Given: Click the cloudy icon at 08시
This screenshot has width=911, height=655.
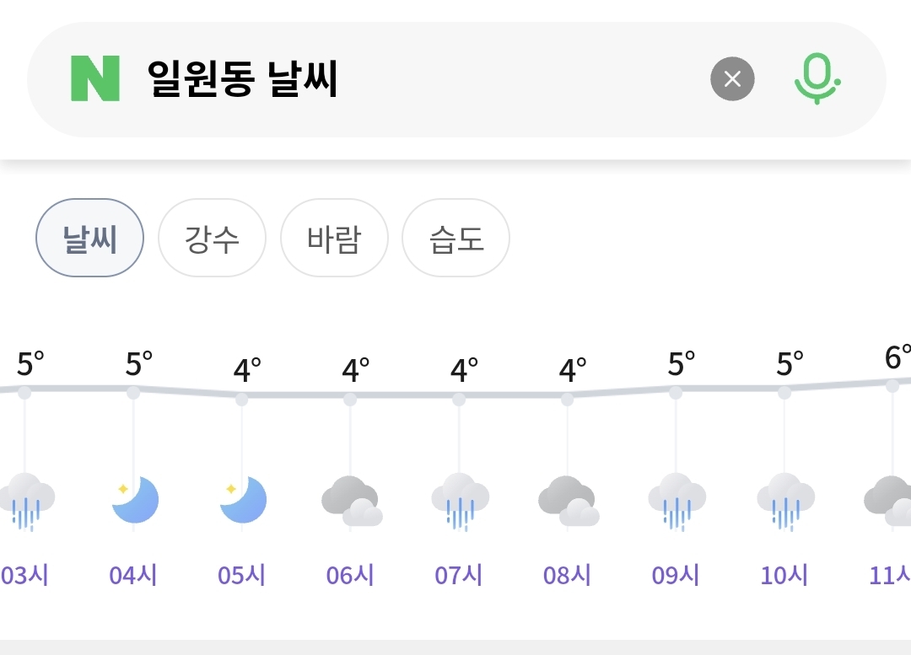Looking at the screenshot, I should (x=569, y=501).
